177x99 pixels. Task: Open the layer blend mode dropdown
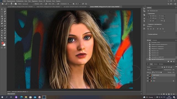point(155,70)
